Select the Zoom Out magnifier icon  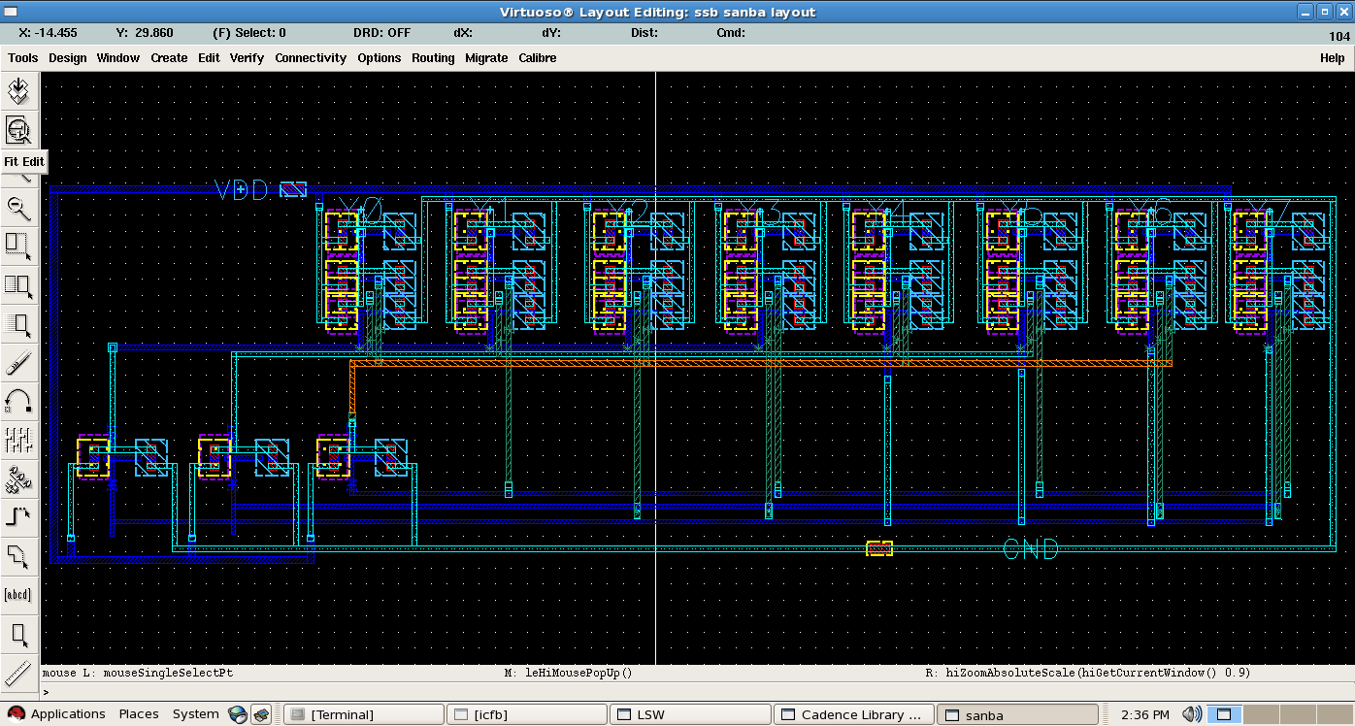(x=18, y=206)
